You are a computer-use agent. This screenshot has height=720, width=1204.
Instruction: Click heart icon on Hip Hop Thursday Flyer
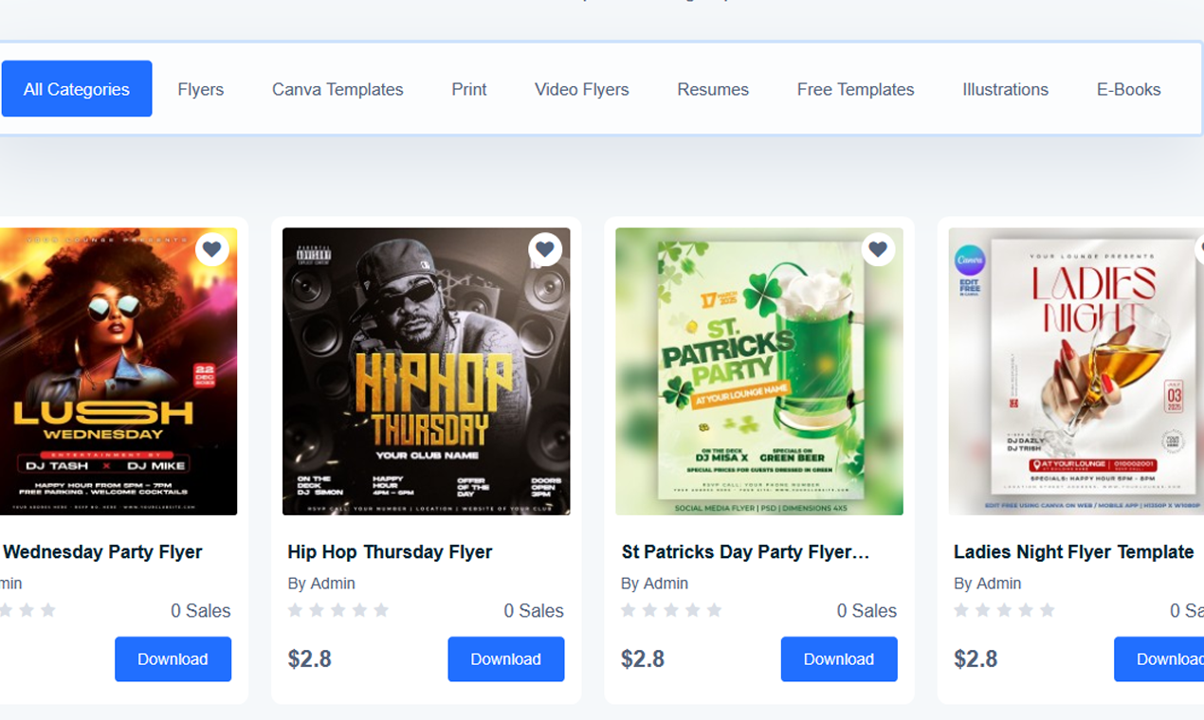[x=545, y=249]
